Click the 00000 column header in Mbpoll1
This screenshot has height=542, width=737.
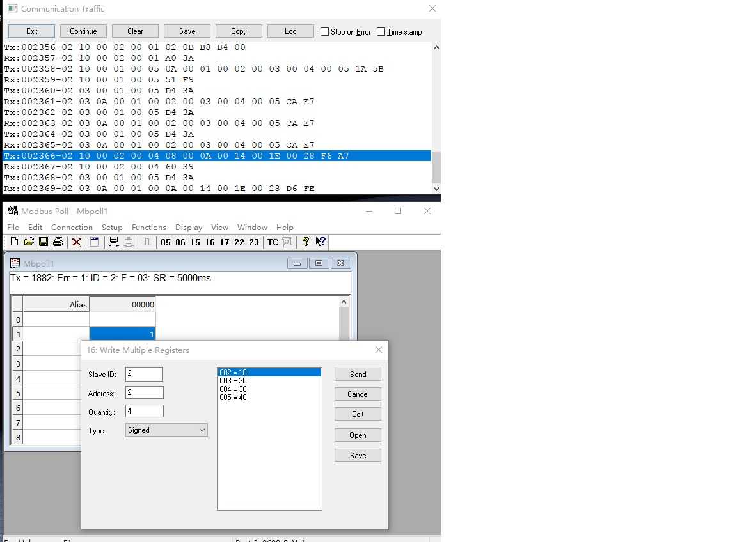coord(123,304)
